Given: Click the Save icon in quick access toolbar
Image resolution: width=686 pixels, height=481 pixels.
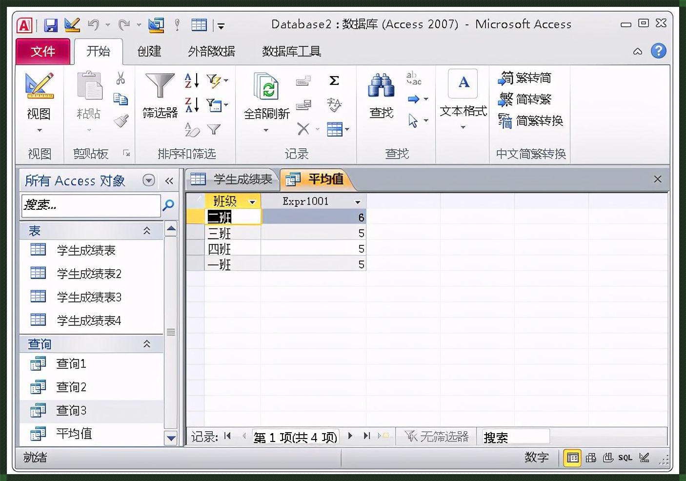Looking at the screenshot, I should point(51,25).
